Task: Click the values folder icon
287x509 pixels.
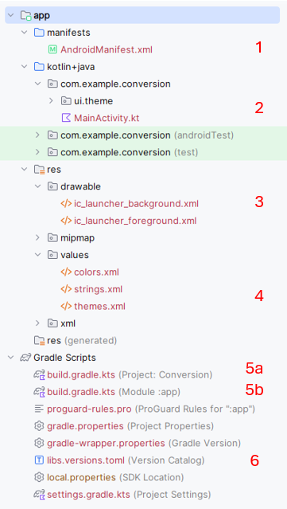Action: 52,255
